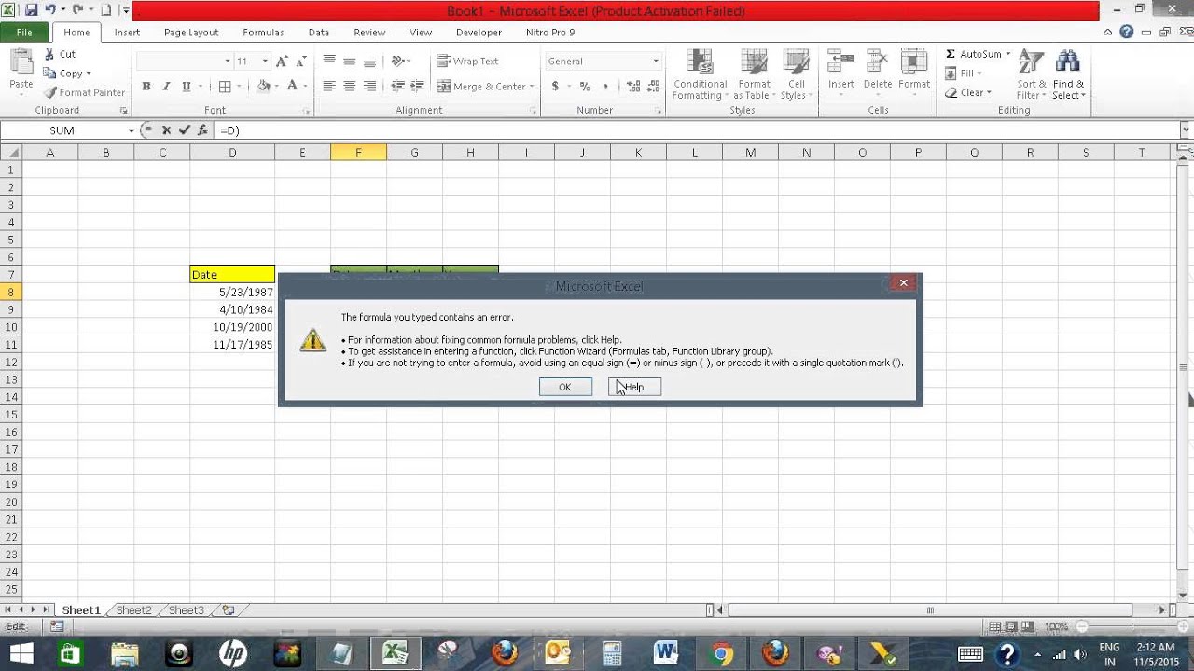1194x671 pixels.
Task: Click the Cancel X in formula bar
Action: coord(166,130)
